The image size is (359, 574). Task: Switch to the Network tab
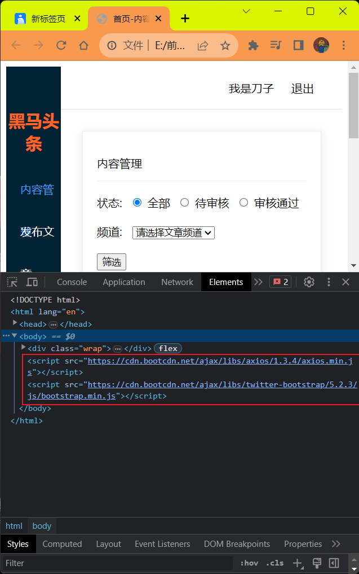pos(178,282)
